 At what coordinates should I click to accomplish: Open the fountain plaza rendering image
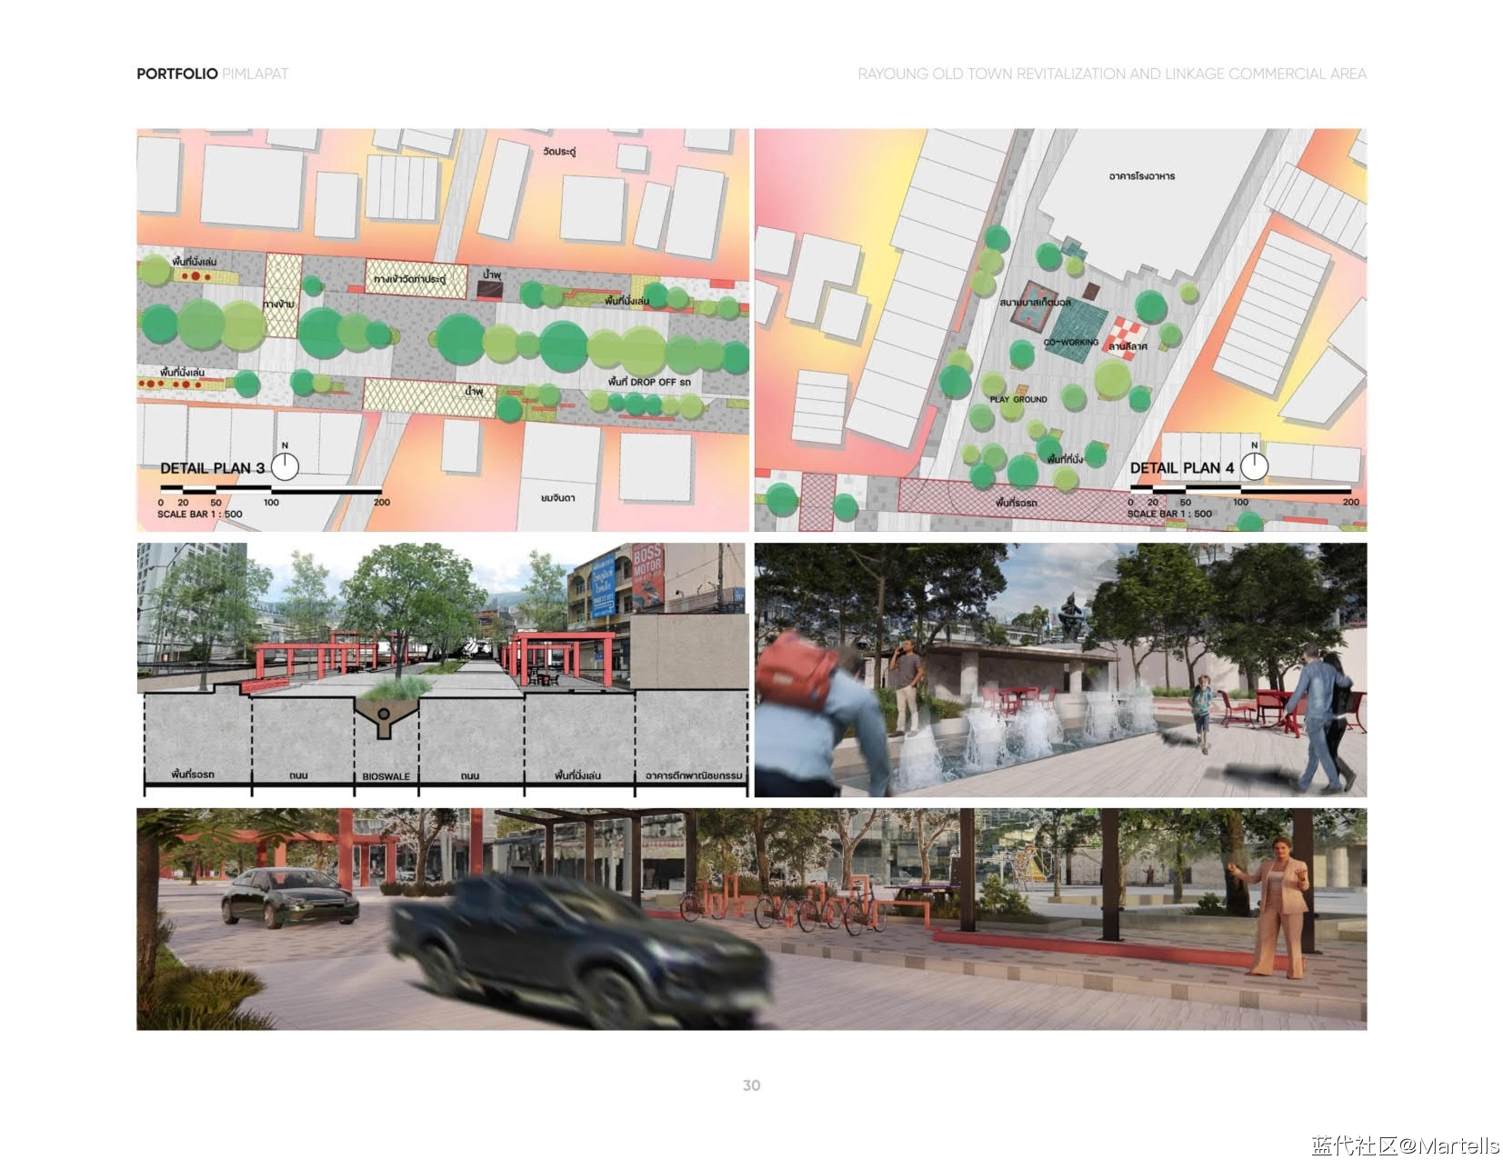coord(1060,670)
